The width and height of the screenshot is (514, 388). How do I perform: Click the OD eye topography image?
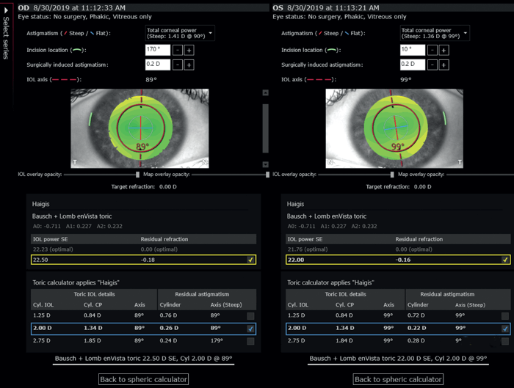point(140,128)
